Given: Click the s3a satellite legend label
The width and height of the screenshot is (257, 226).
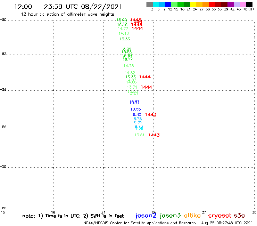Looking at the screenshot, I should 239,216.
